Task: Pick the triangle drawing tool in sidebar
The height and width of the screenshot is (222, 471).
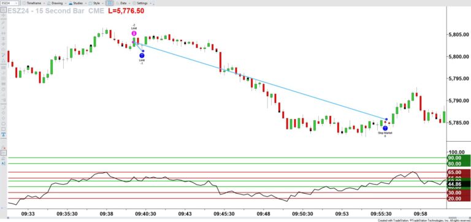Action: (x=3, y=61)
